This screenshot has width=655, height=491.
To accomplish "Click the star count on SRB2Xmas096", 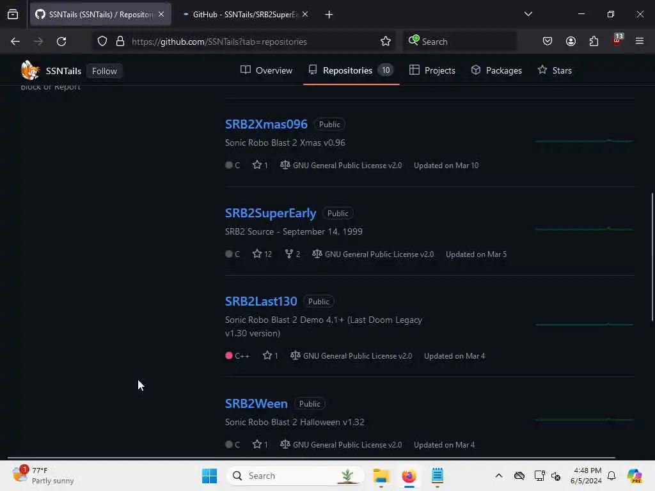I will pyautogui.click(x=260, y=165).
